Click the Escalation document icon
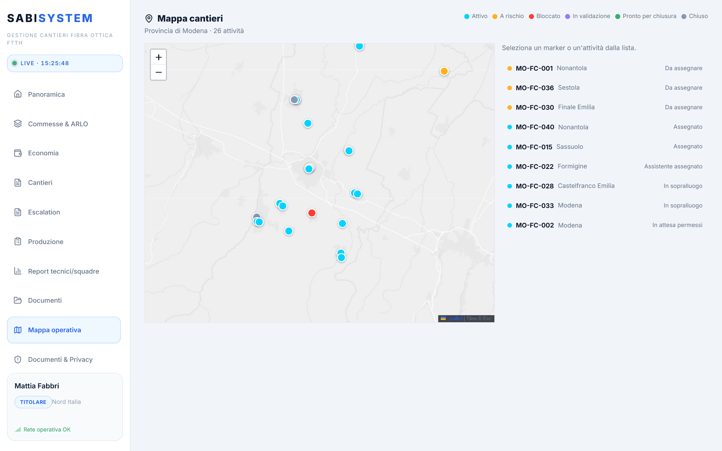722x451 pixels. (x=18, y=212)
